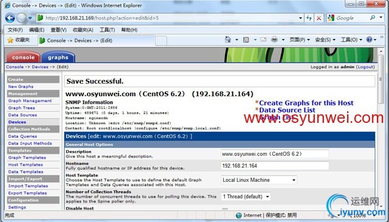Click the browser Back arrow button
The image size is (389, 222).
point(10,18)
